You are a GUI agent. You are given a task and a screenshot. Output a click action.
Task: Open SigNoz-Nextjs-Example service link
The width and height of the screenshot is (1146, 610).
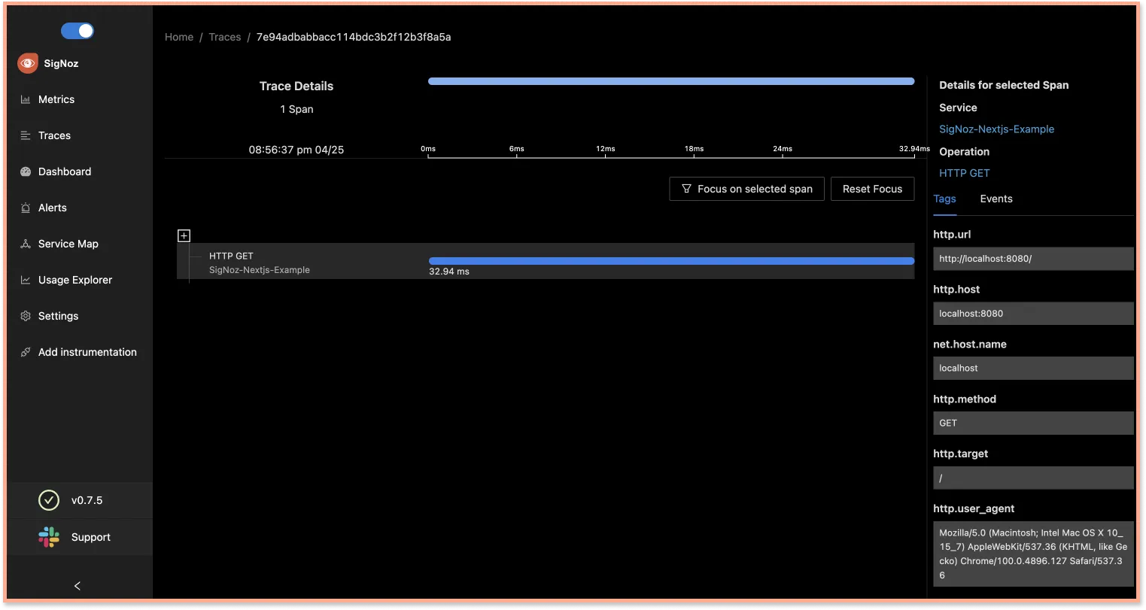click(x=996, y=129)
